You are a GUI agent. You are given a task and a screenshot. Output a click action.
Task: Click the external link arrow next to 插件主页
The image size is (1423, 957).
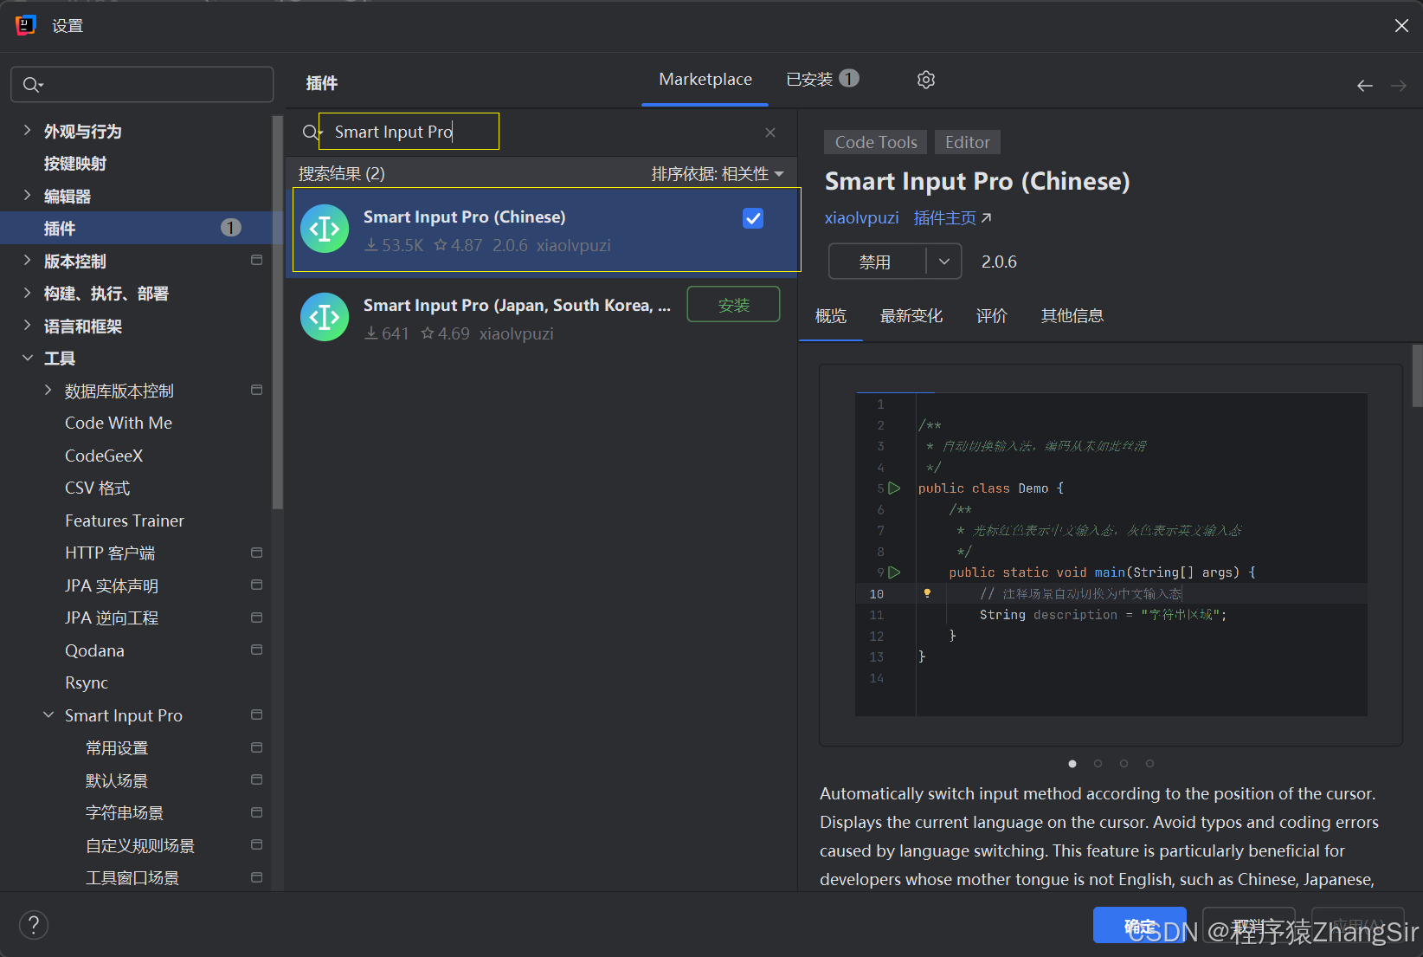pyautogui.click(x=986, y=218)
